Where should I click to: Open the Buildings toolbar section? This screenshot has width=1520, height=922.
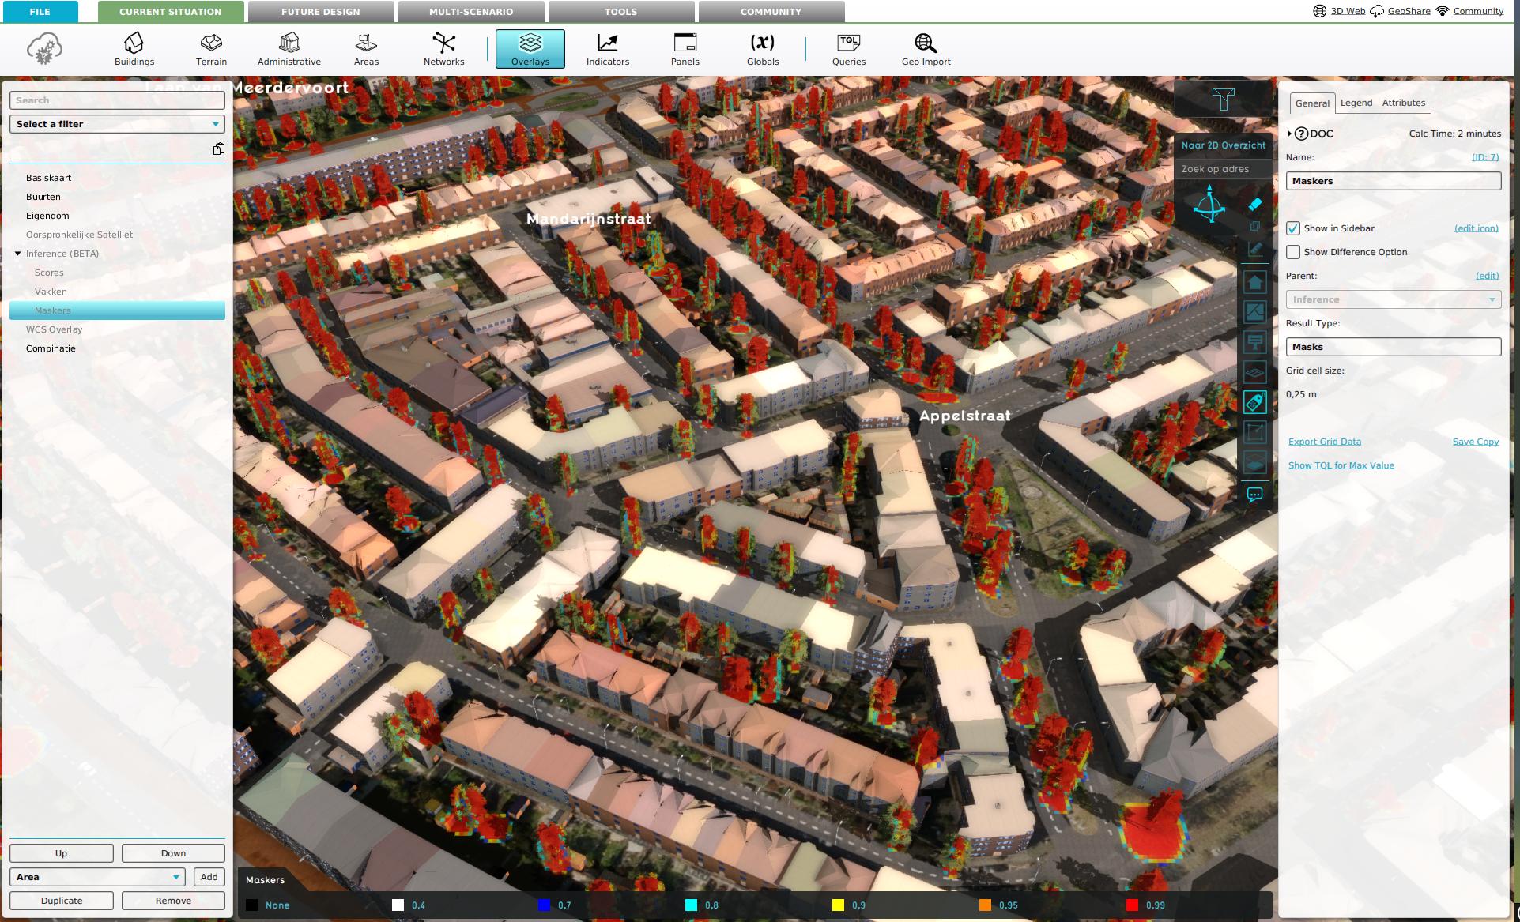coord(134,49)
